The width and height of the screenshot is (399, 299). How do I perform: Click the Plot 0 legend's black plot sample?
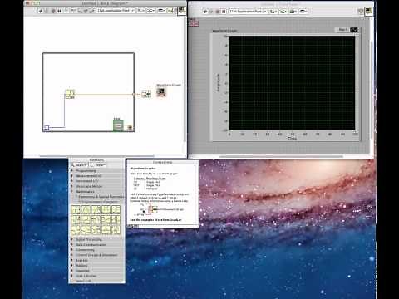[354, 30]
